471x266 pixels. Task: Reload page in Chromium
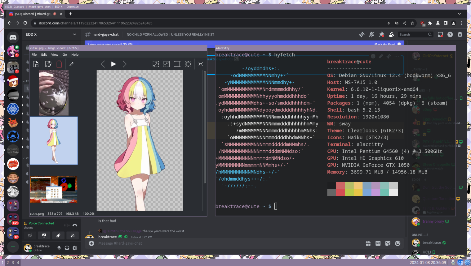pyautogui.click(x=25, y=23)
